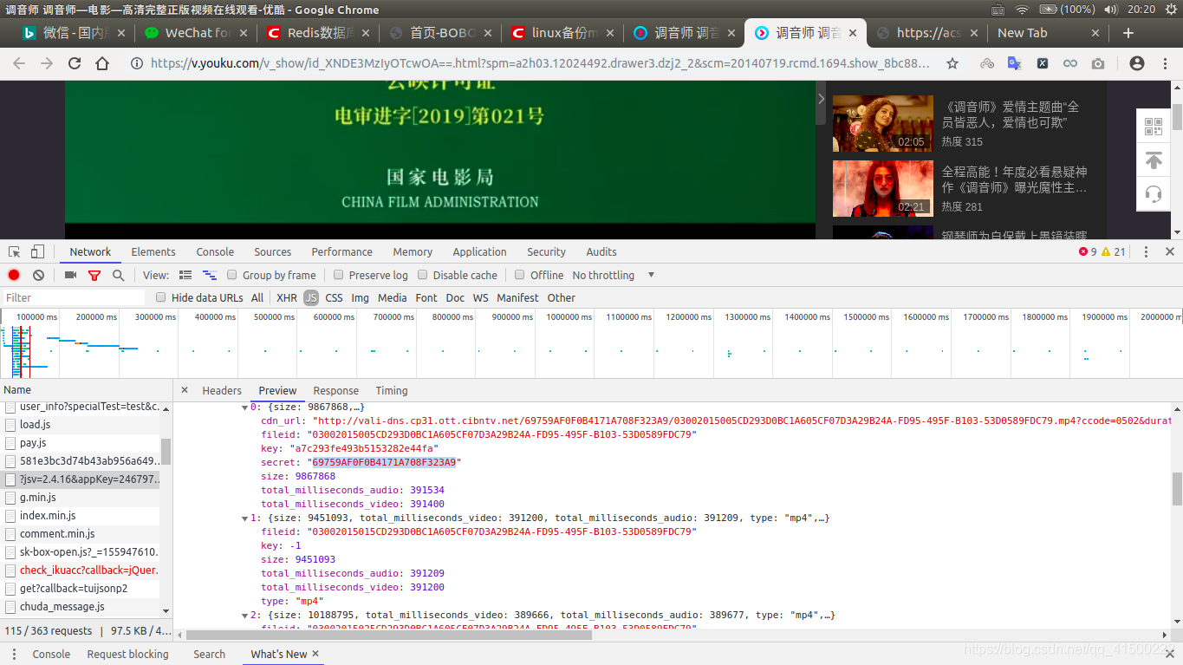The width and height of the screenshot is (1183, 665).
Task: Click the camera extension icon in toolbar
Action: [x=1098, y=63]
